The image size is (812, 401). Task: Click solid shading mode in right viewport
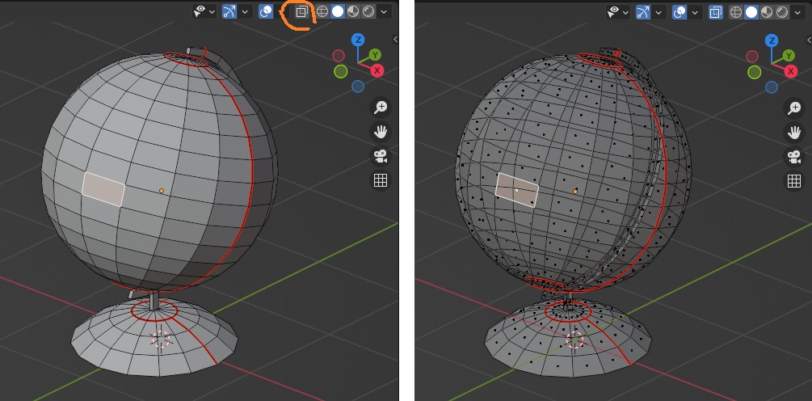pos(751,11)
